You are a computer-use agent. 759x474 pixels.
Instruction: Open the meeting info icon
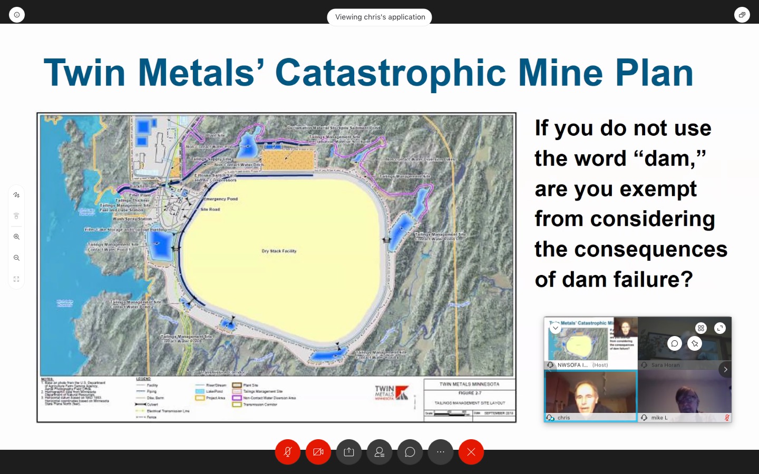tap(17, 15)
